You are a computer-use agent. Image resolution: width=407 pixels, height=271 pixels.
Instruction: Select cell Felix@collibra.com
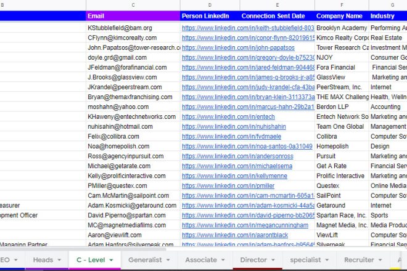133,136
